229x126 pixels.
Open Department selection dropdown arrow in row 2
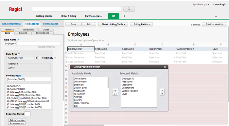[x=174, y=53]
